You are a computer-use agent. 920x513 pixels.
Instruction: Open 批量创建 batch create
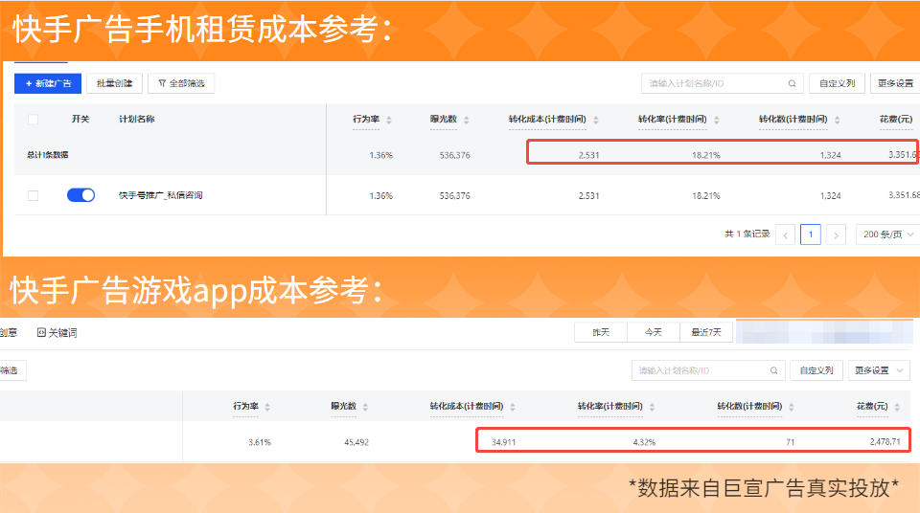pos(114,83)
